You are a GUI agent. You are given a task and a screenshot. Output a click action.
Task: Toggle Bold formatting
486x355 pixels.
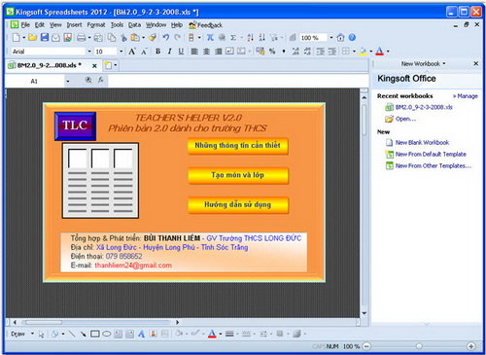tap(157, 52)
